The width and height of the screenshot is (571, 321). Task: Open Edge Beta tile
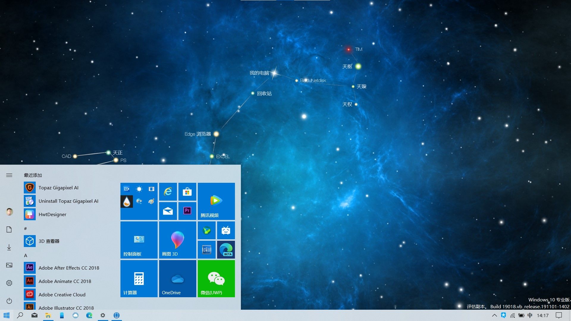coord(226,250)
